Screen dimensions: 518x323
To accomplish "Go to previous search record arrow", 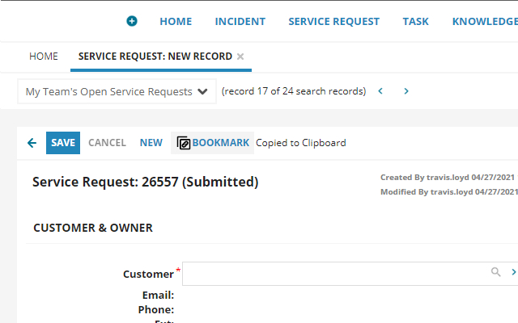I will coord(380,91).
